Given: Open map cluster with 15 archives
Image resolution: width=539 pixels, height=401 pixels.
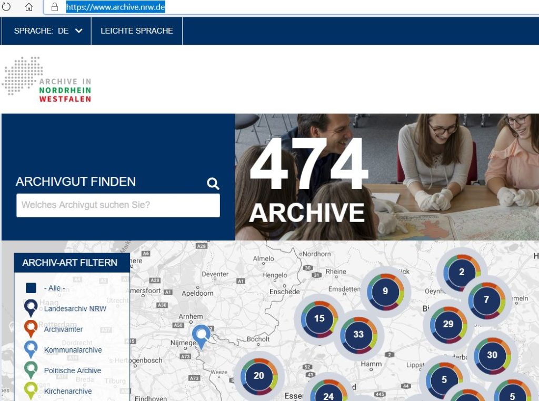Looking at the screenshot, I should (x=320, y=318).
